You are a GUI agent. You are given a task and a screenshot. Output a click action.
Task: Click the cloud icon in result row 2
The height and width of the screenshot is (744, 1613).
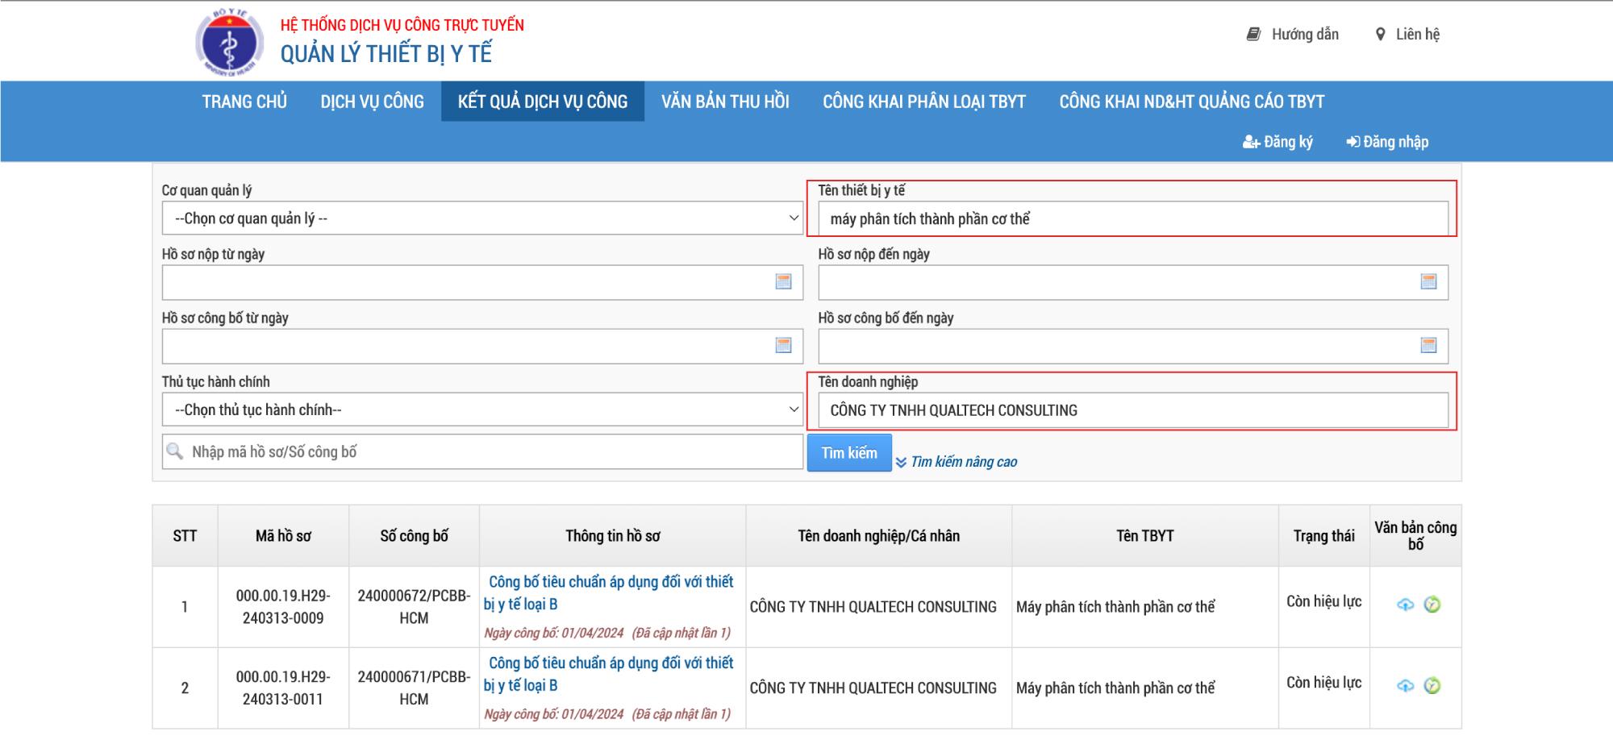tap(1405, 686)
